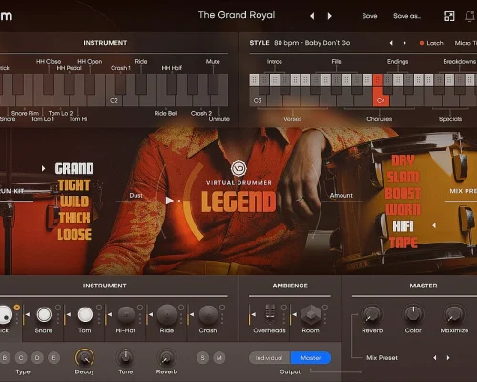Screen dimensions: 477x382
Task: Toggle the Tom channel power circle
Action: [x=99, y=308]
